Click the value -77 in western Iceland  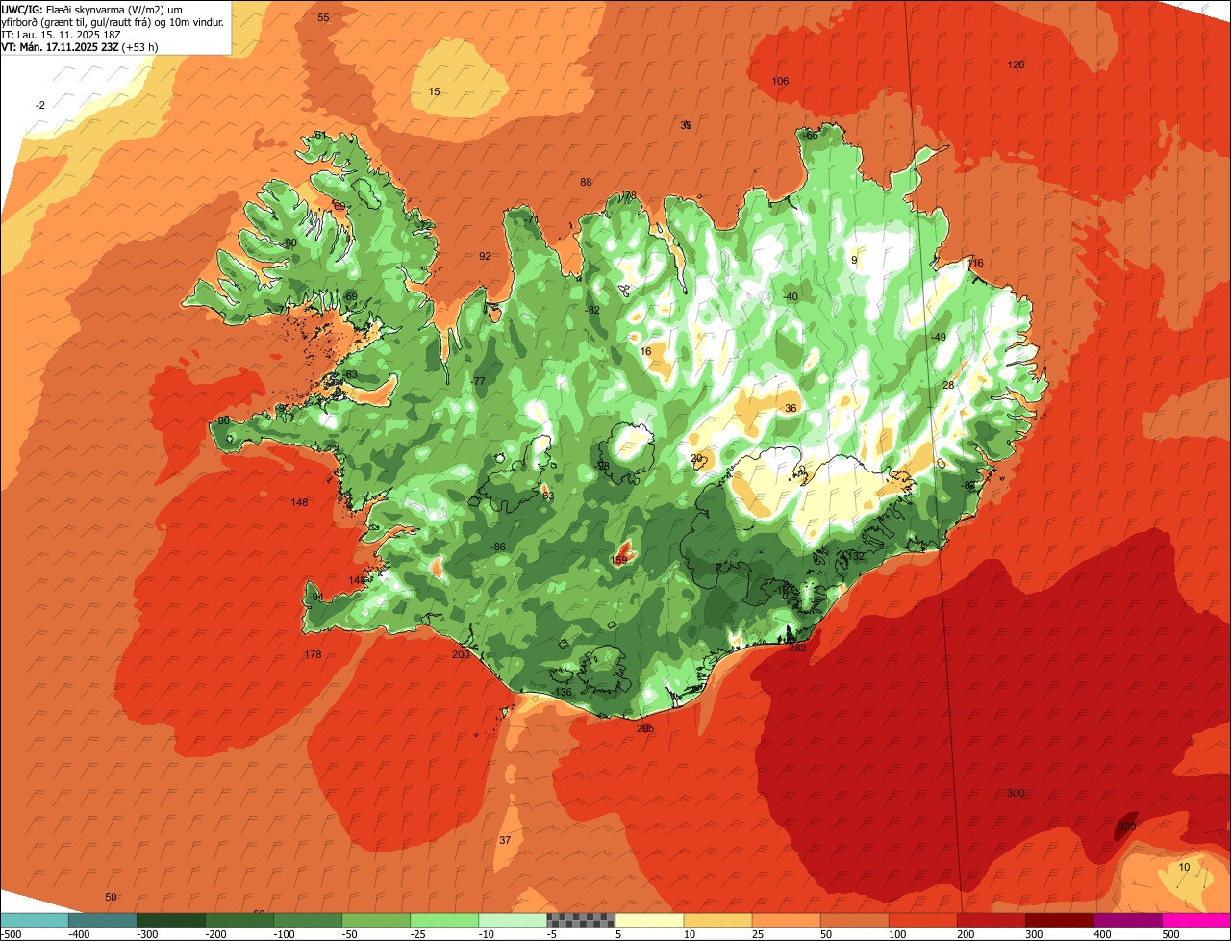[477, 382]
